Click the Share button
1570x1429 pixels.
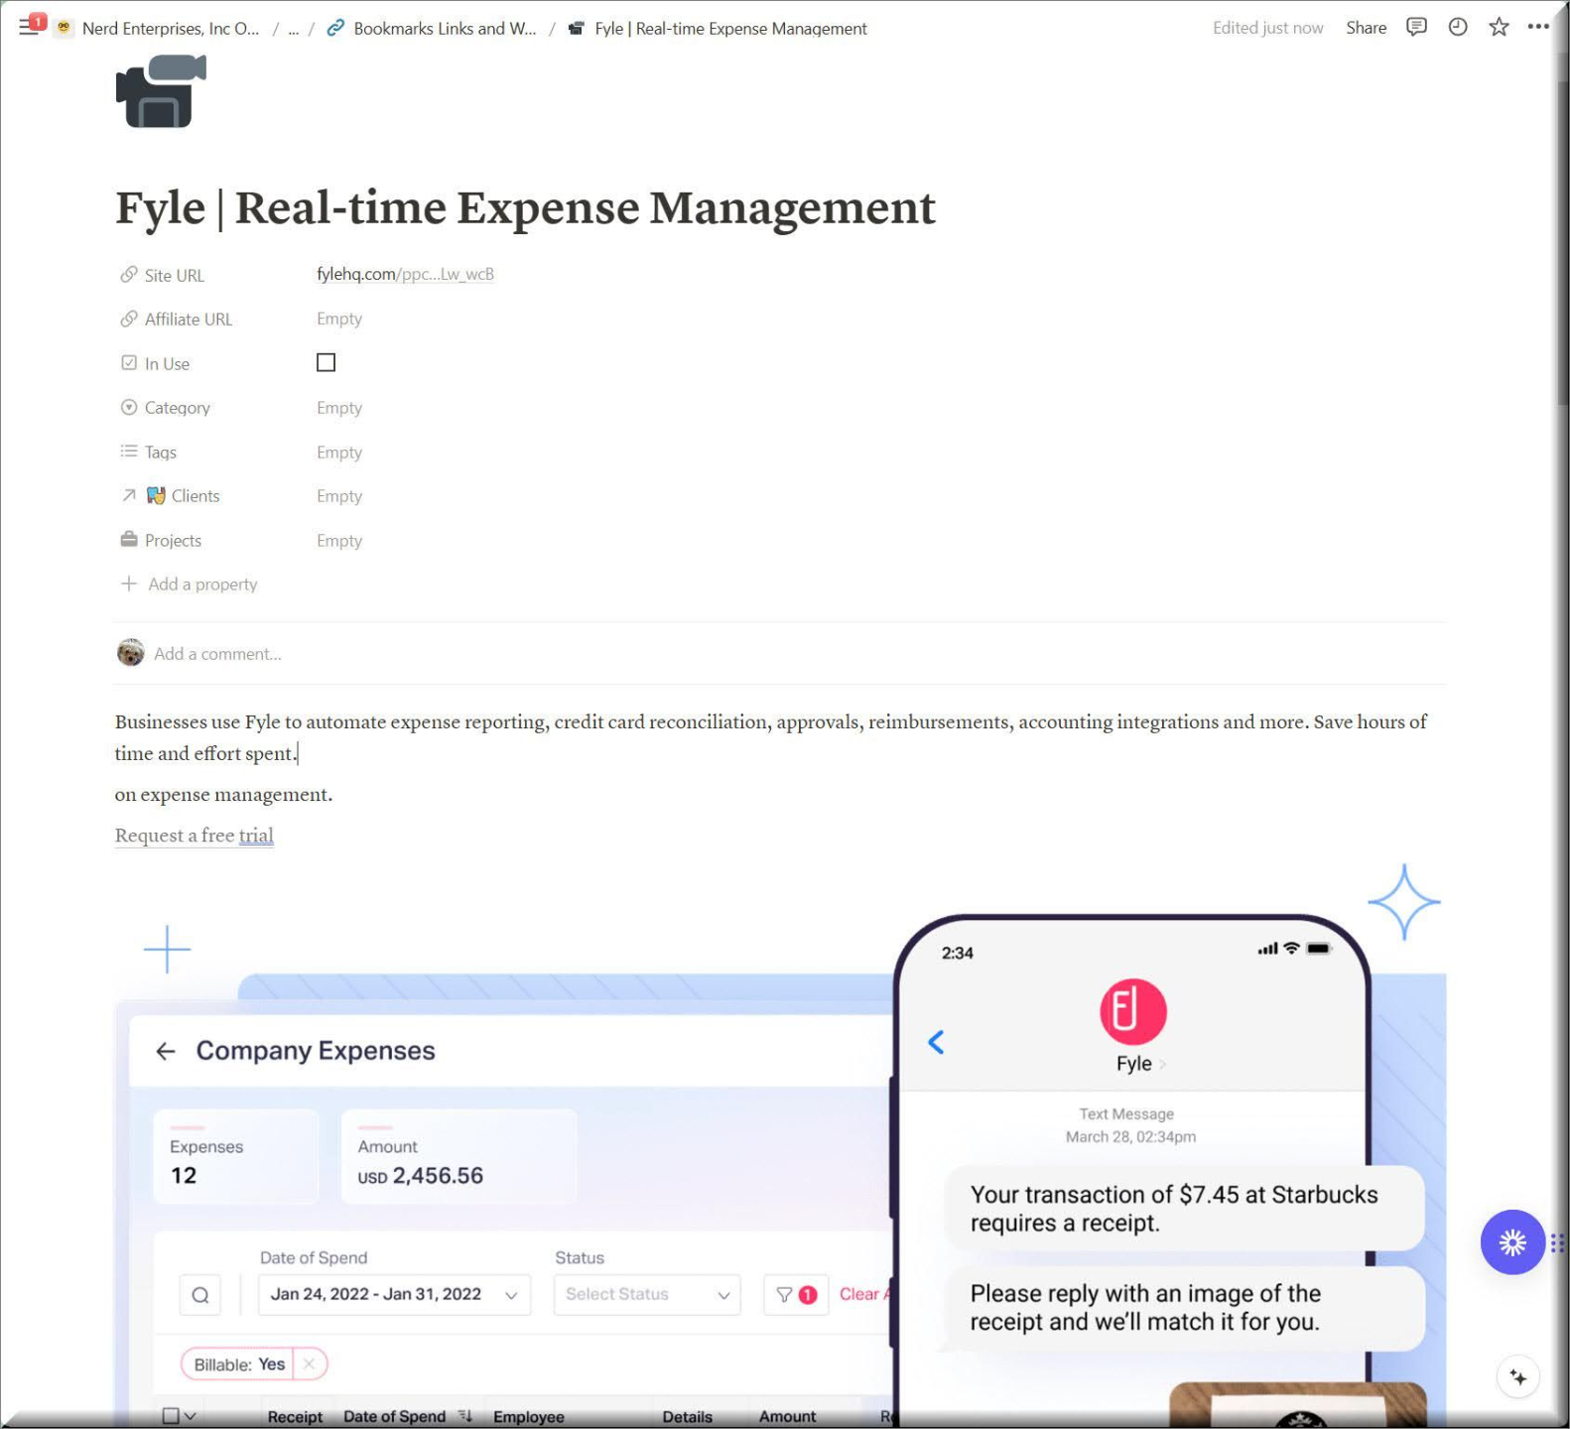click(x=1366, y=28)
